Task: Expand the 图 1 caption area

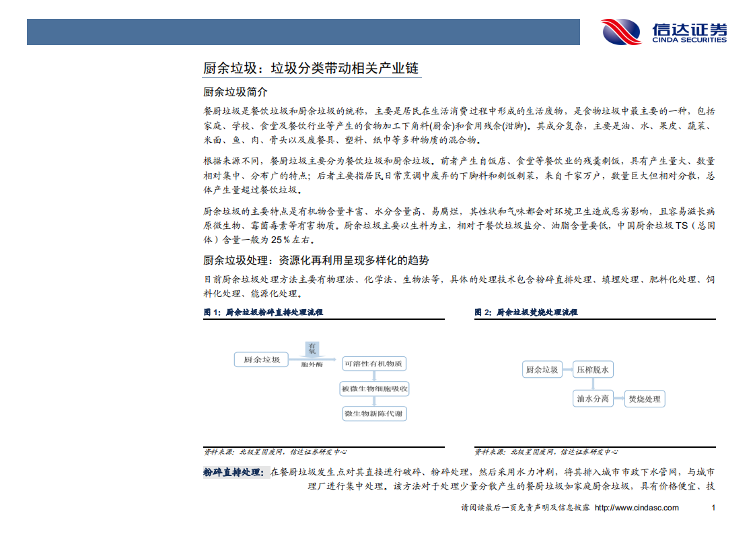Action: coord(264,313)
